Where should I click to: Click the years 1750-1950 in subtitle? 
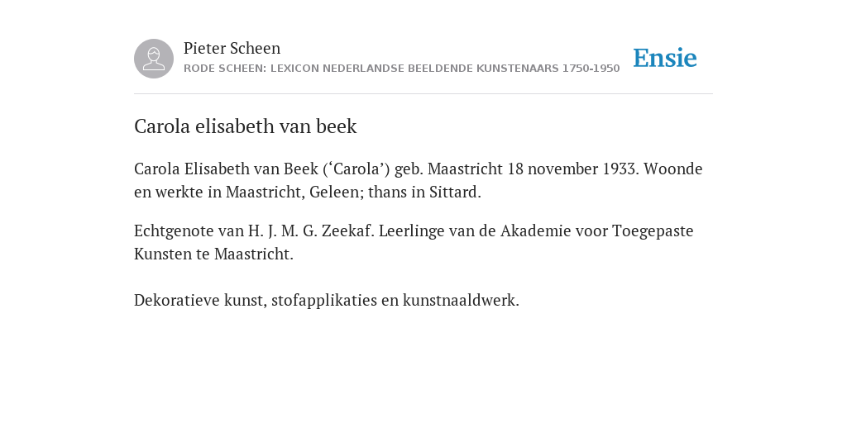(x=591, y=69)
